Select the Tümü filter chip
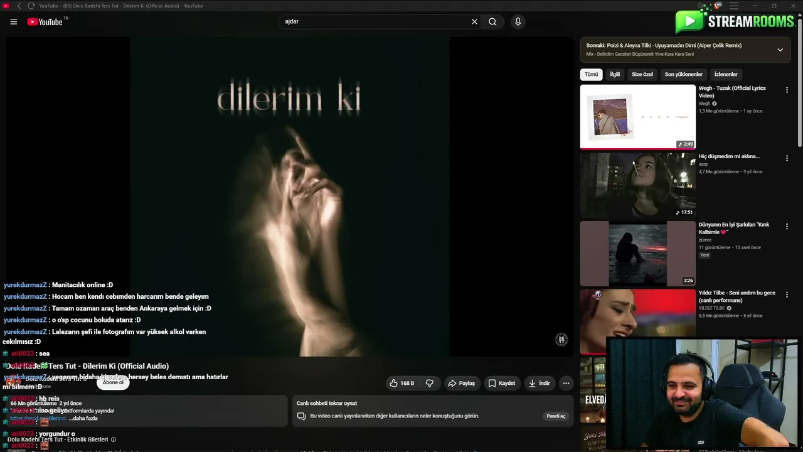The height and width of the screenshot is (452, 803). click(x=592, y=74)
